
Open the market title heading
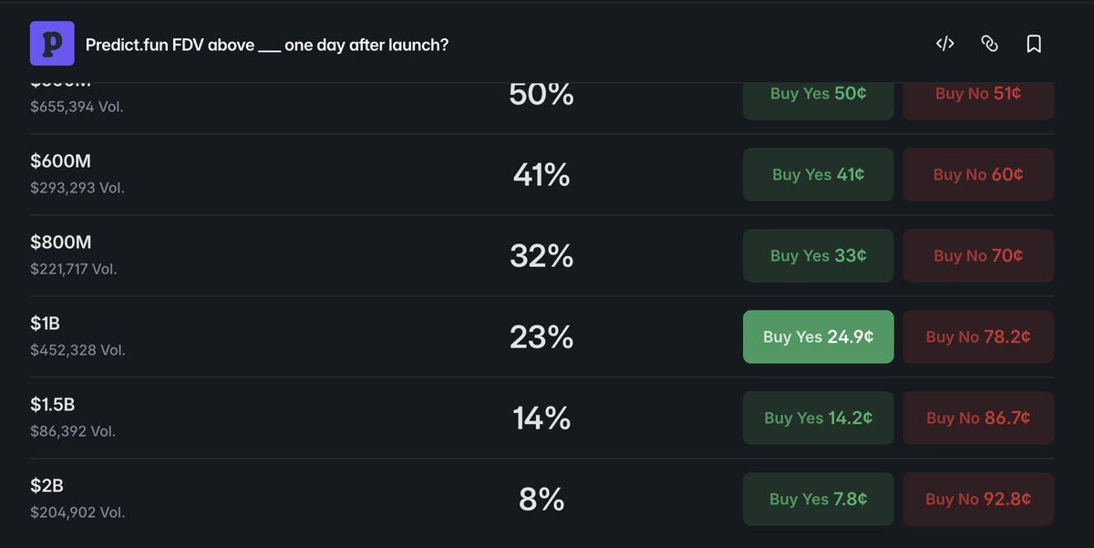click(267, 45)
